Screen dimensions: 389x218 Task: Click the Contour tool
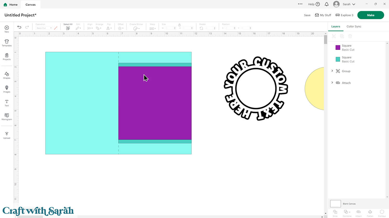382,213
